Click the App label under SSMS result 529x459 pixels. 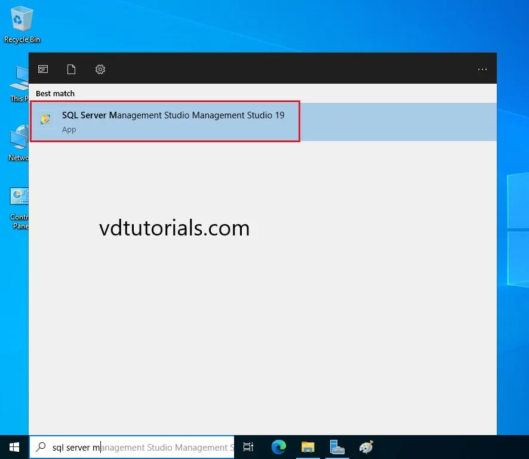(x=69, y=130)
